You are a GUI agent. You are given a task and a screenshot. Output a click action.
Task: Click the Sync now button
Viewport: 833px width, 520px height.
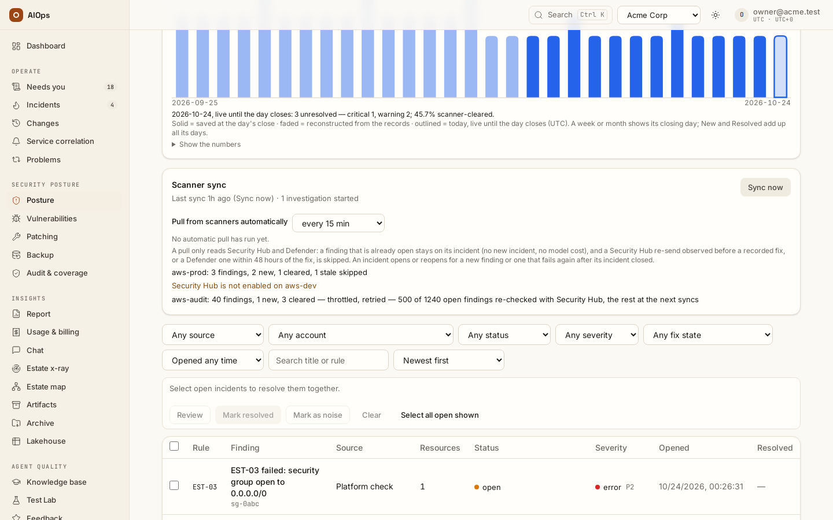pos(765,187)
